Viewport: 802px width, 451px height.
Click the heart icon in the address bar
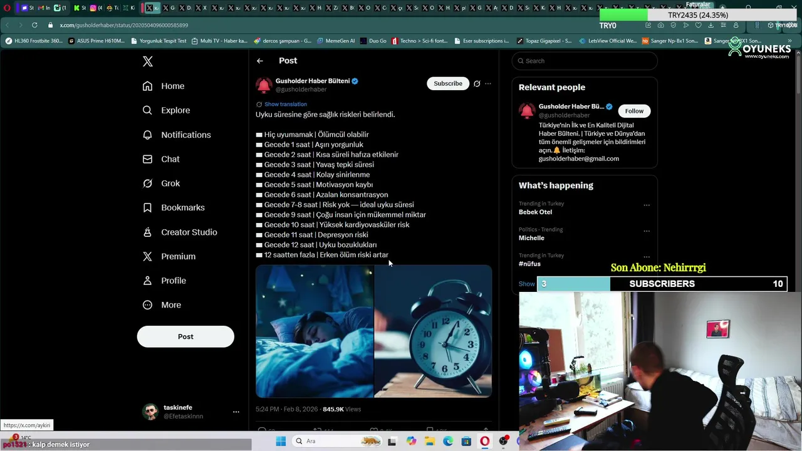click(698, 25)
